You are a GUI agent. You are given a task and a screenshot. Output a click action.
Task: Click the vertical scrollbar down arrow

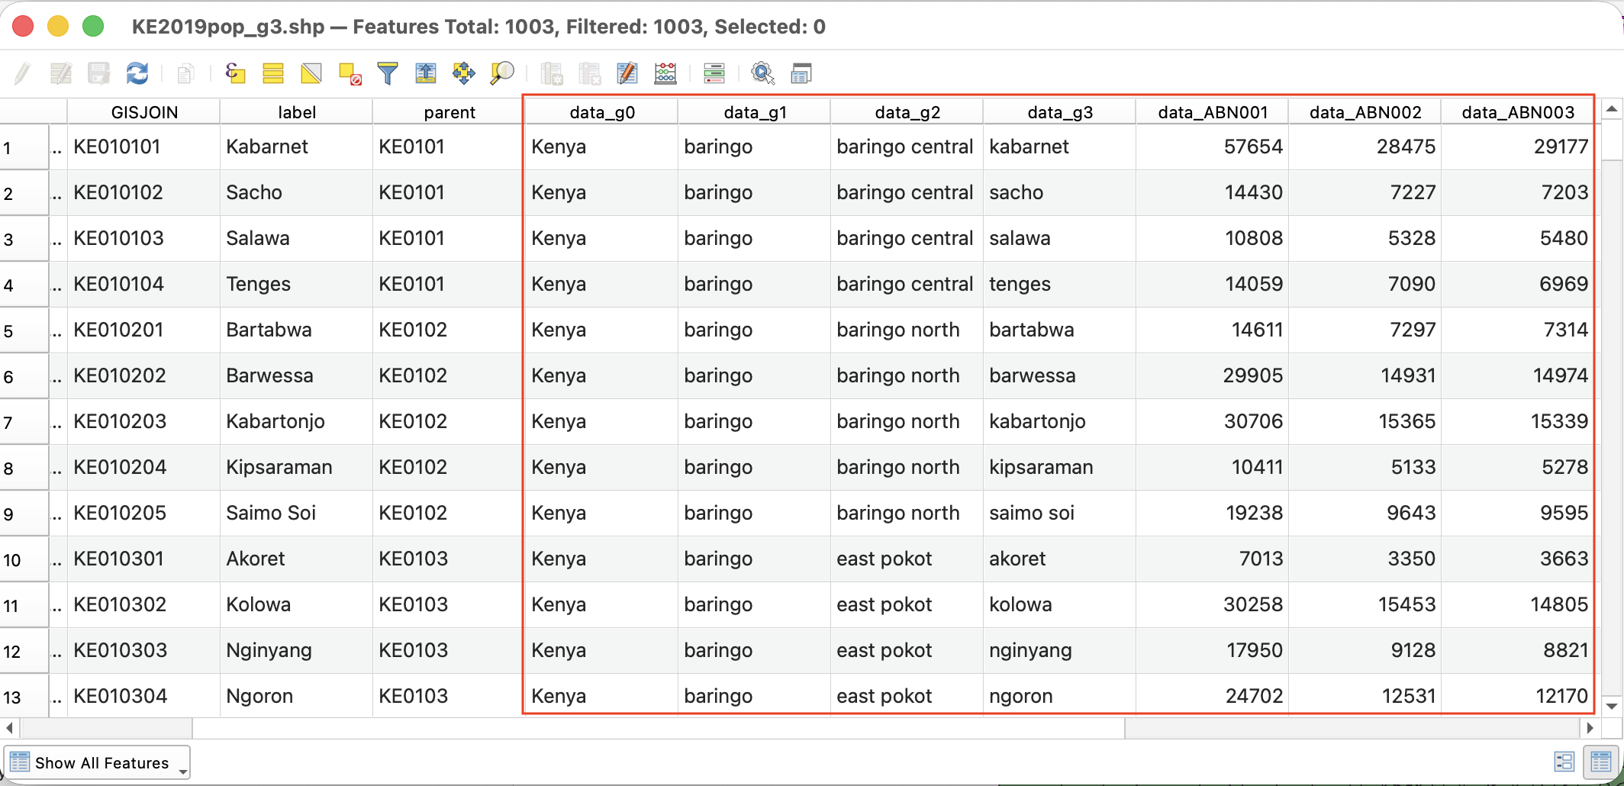pos(1611,706)
